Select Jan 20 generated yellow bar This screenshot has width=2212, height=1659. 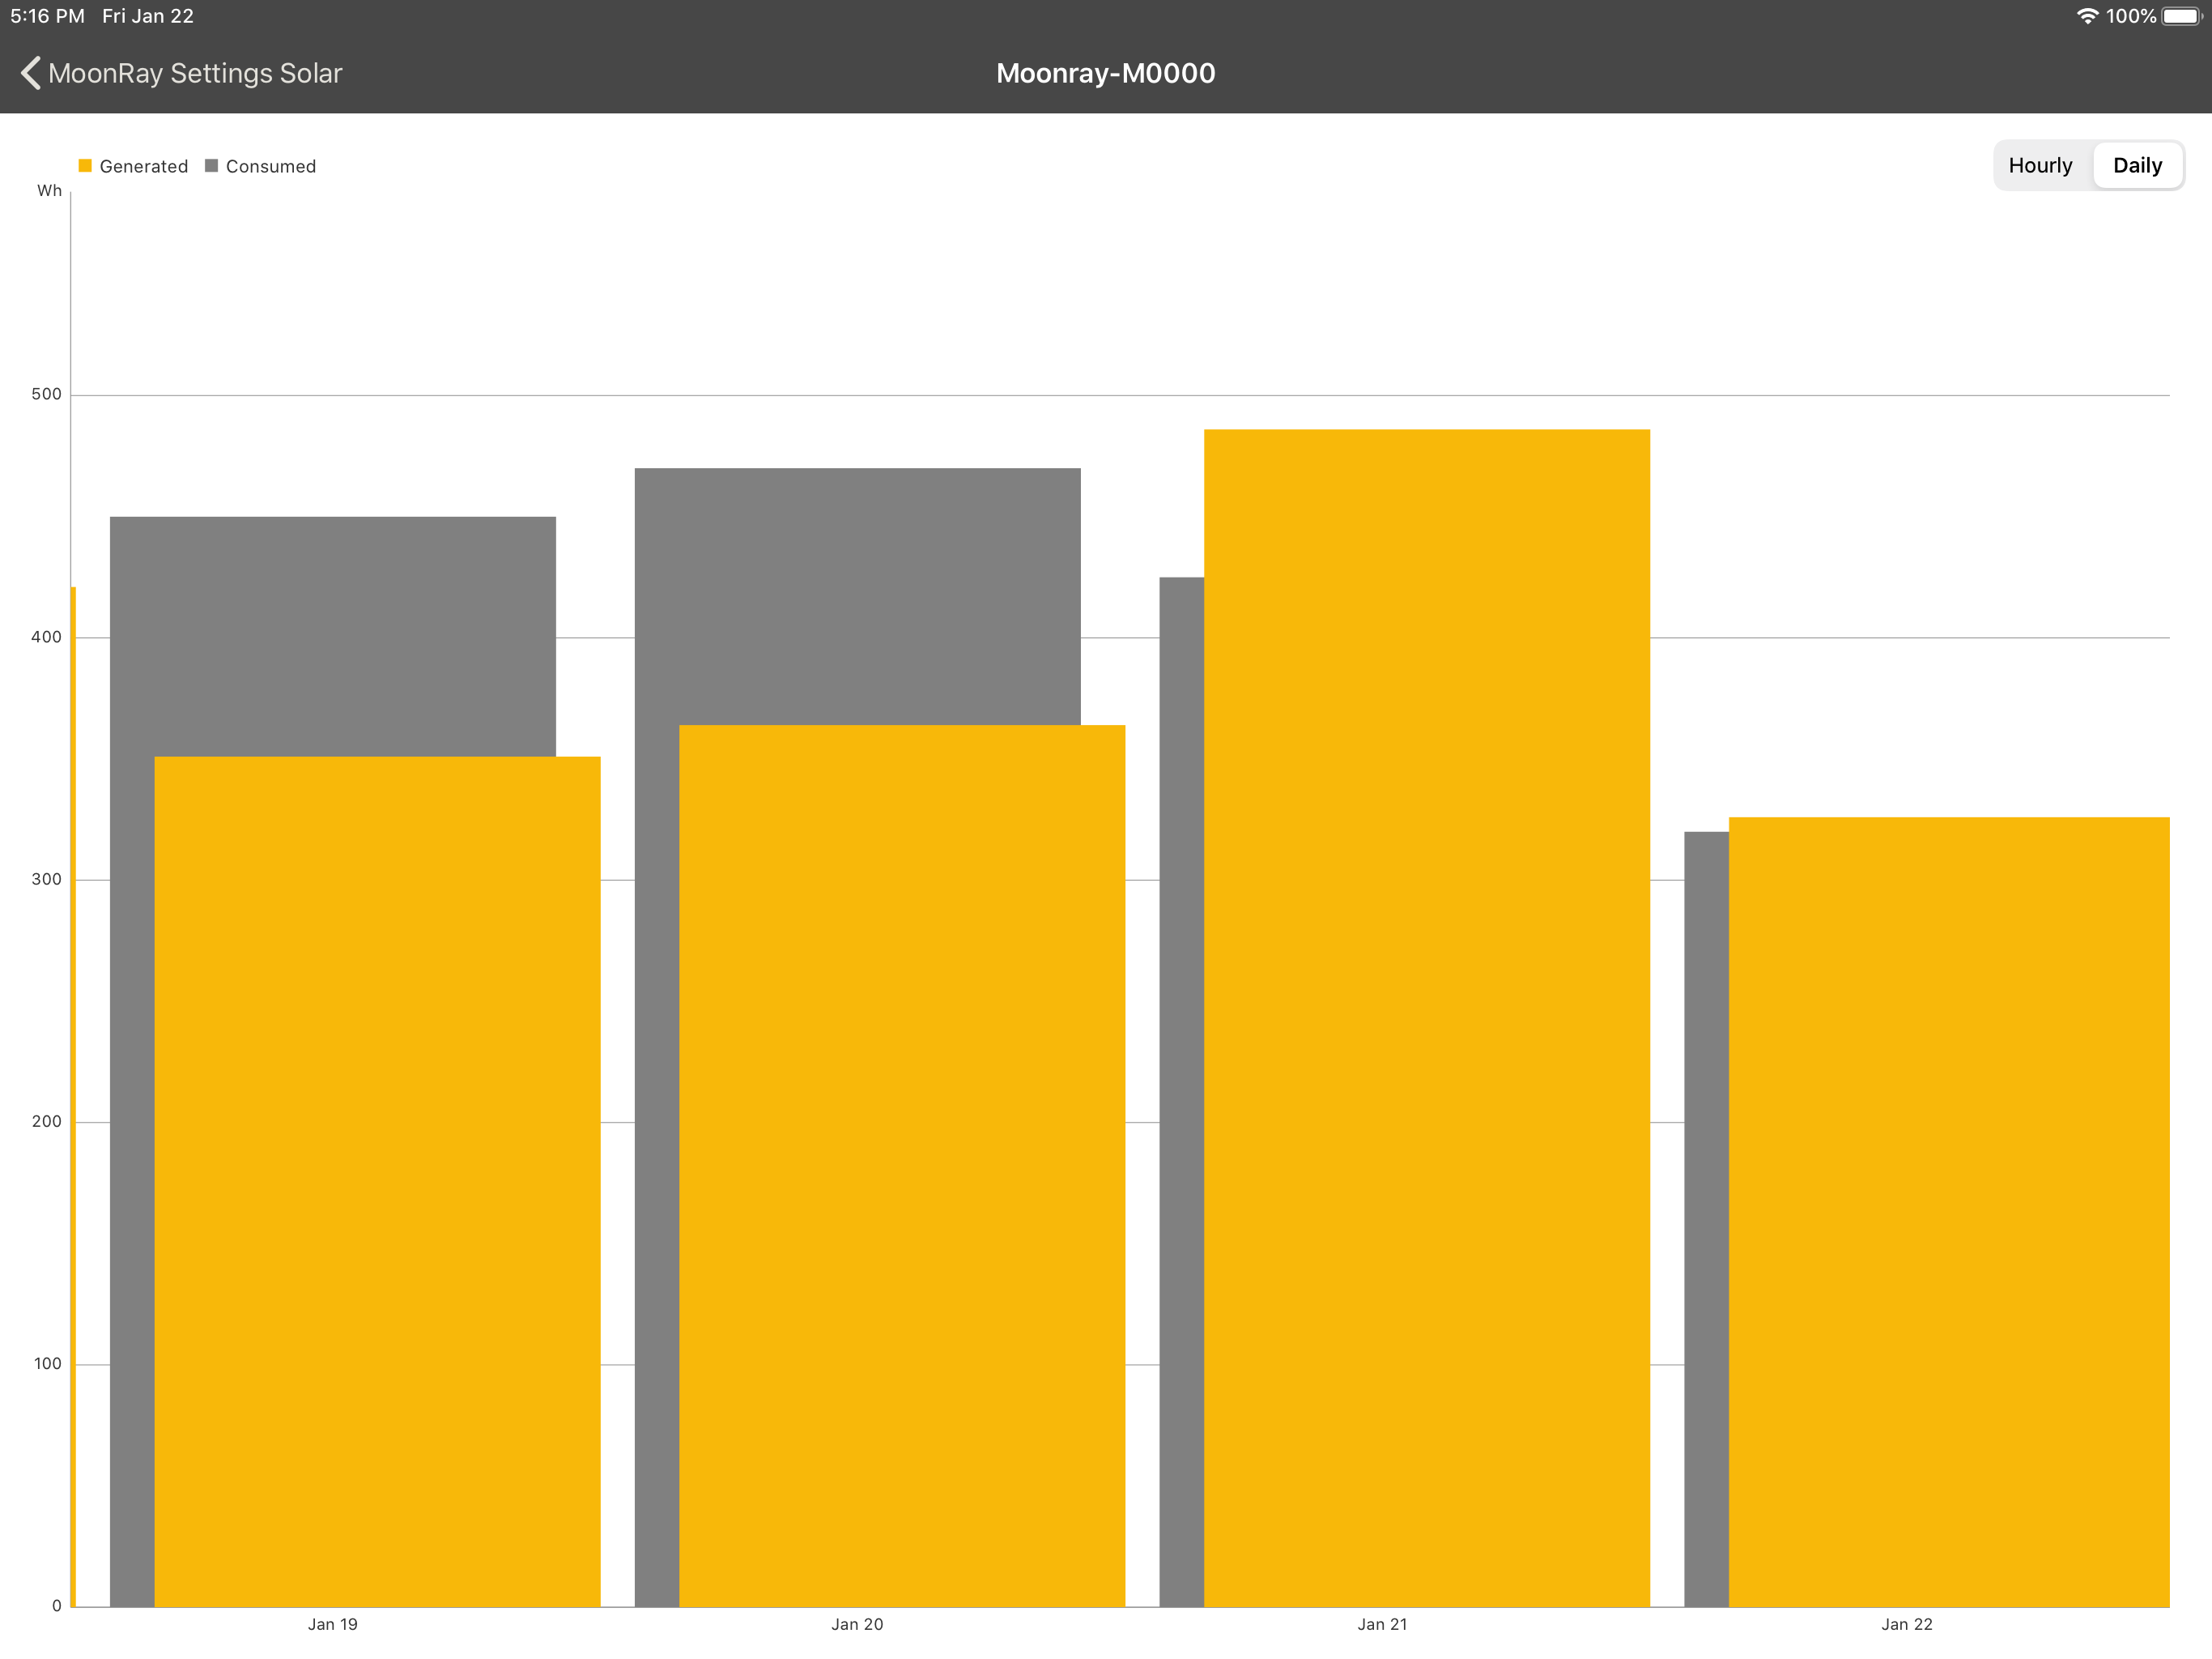pyautogui.click(x=902, y=1166)
